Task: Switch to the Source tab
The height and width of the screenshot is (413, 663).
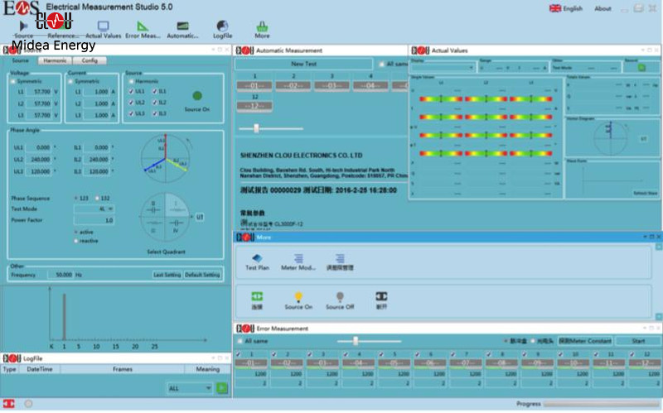Action: pyautogui.click(x=20, y=60)
